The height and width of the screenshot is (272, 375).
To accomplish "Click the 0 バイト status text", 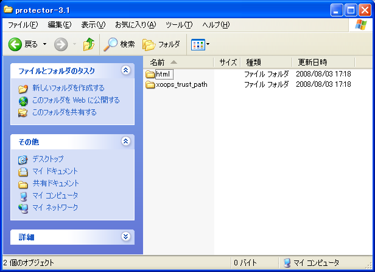I will (x=245, y=263).
